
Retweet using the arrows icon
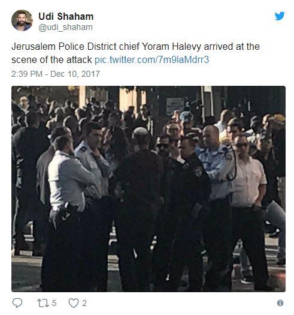pyautogui.click(x=43, y=303)
